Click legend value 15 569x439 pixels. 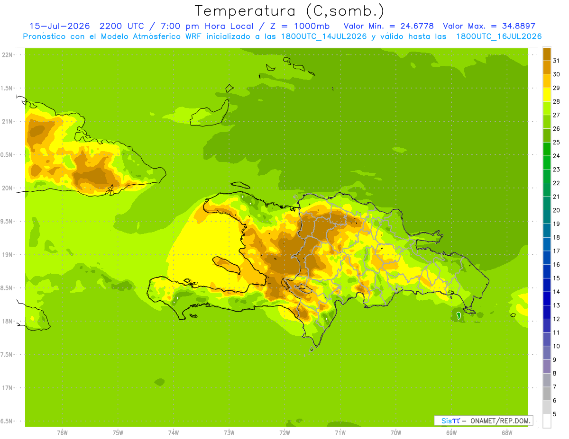[557, 278]
